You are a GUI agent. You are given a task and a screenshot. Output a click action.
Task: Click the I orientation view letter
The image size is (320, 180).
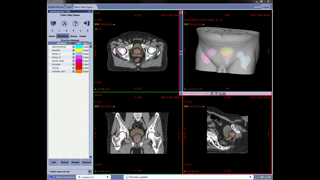pyautogui.click(x=59, y=31)
